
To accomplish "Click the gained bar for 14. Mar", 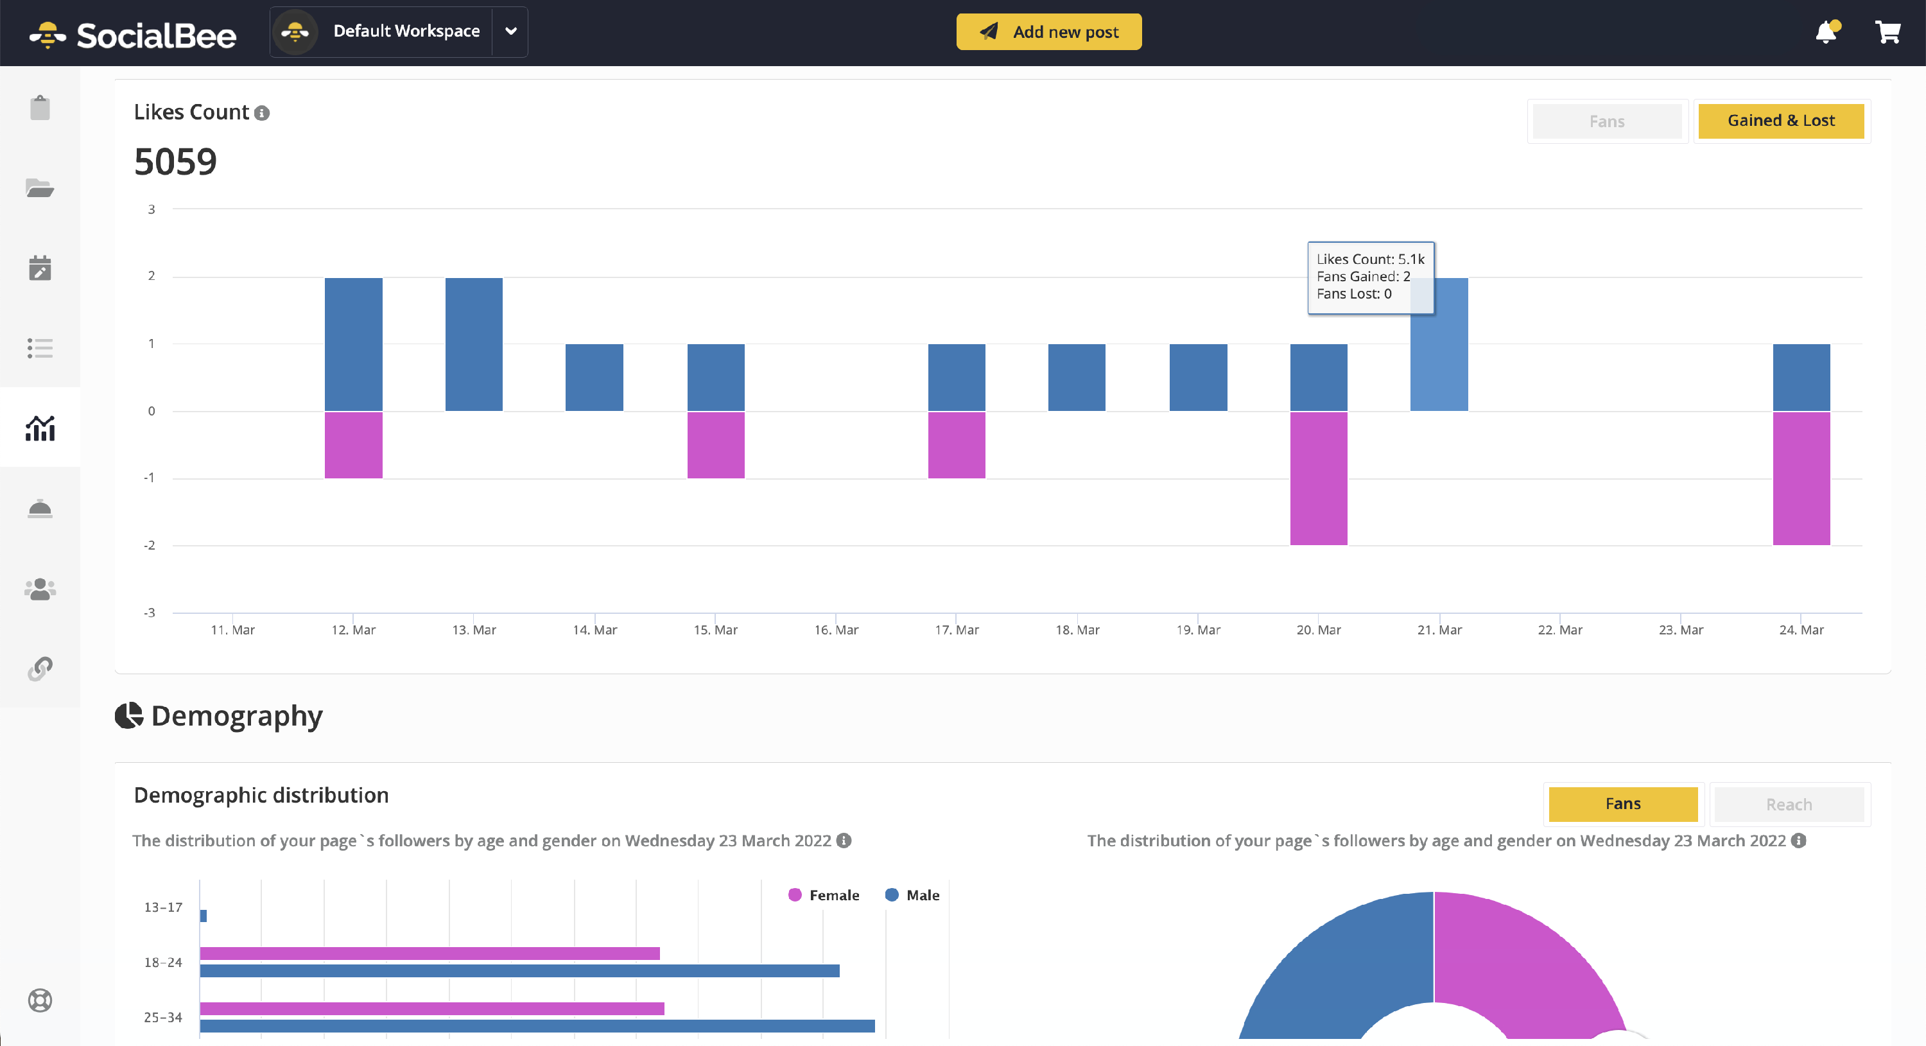I will coord(594,378).
